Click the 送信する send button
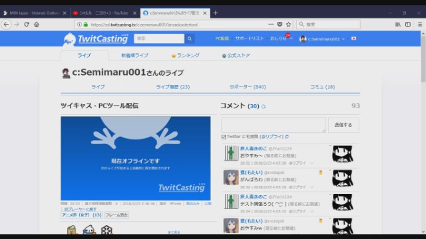This screenshot has height=239, width=426. pyautogui.click(x=343, y=125)
